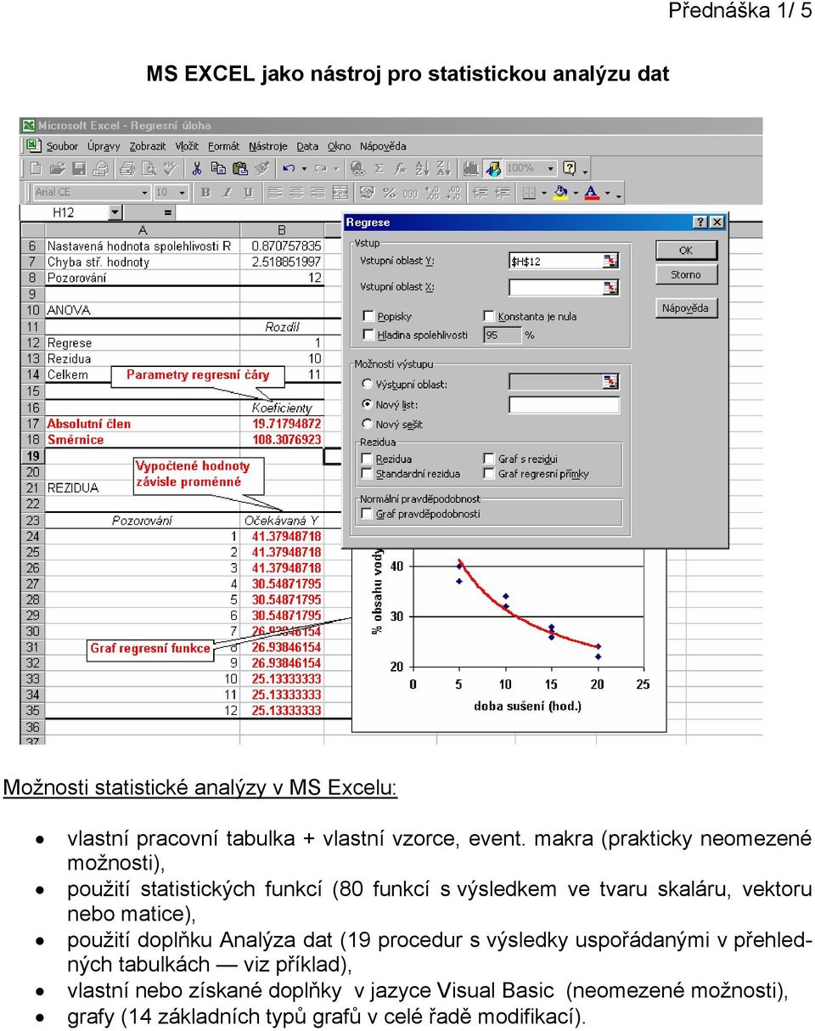Apply the red font color A
This screenshot has width=815, height=1031.
tap(592, 193)
